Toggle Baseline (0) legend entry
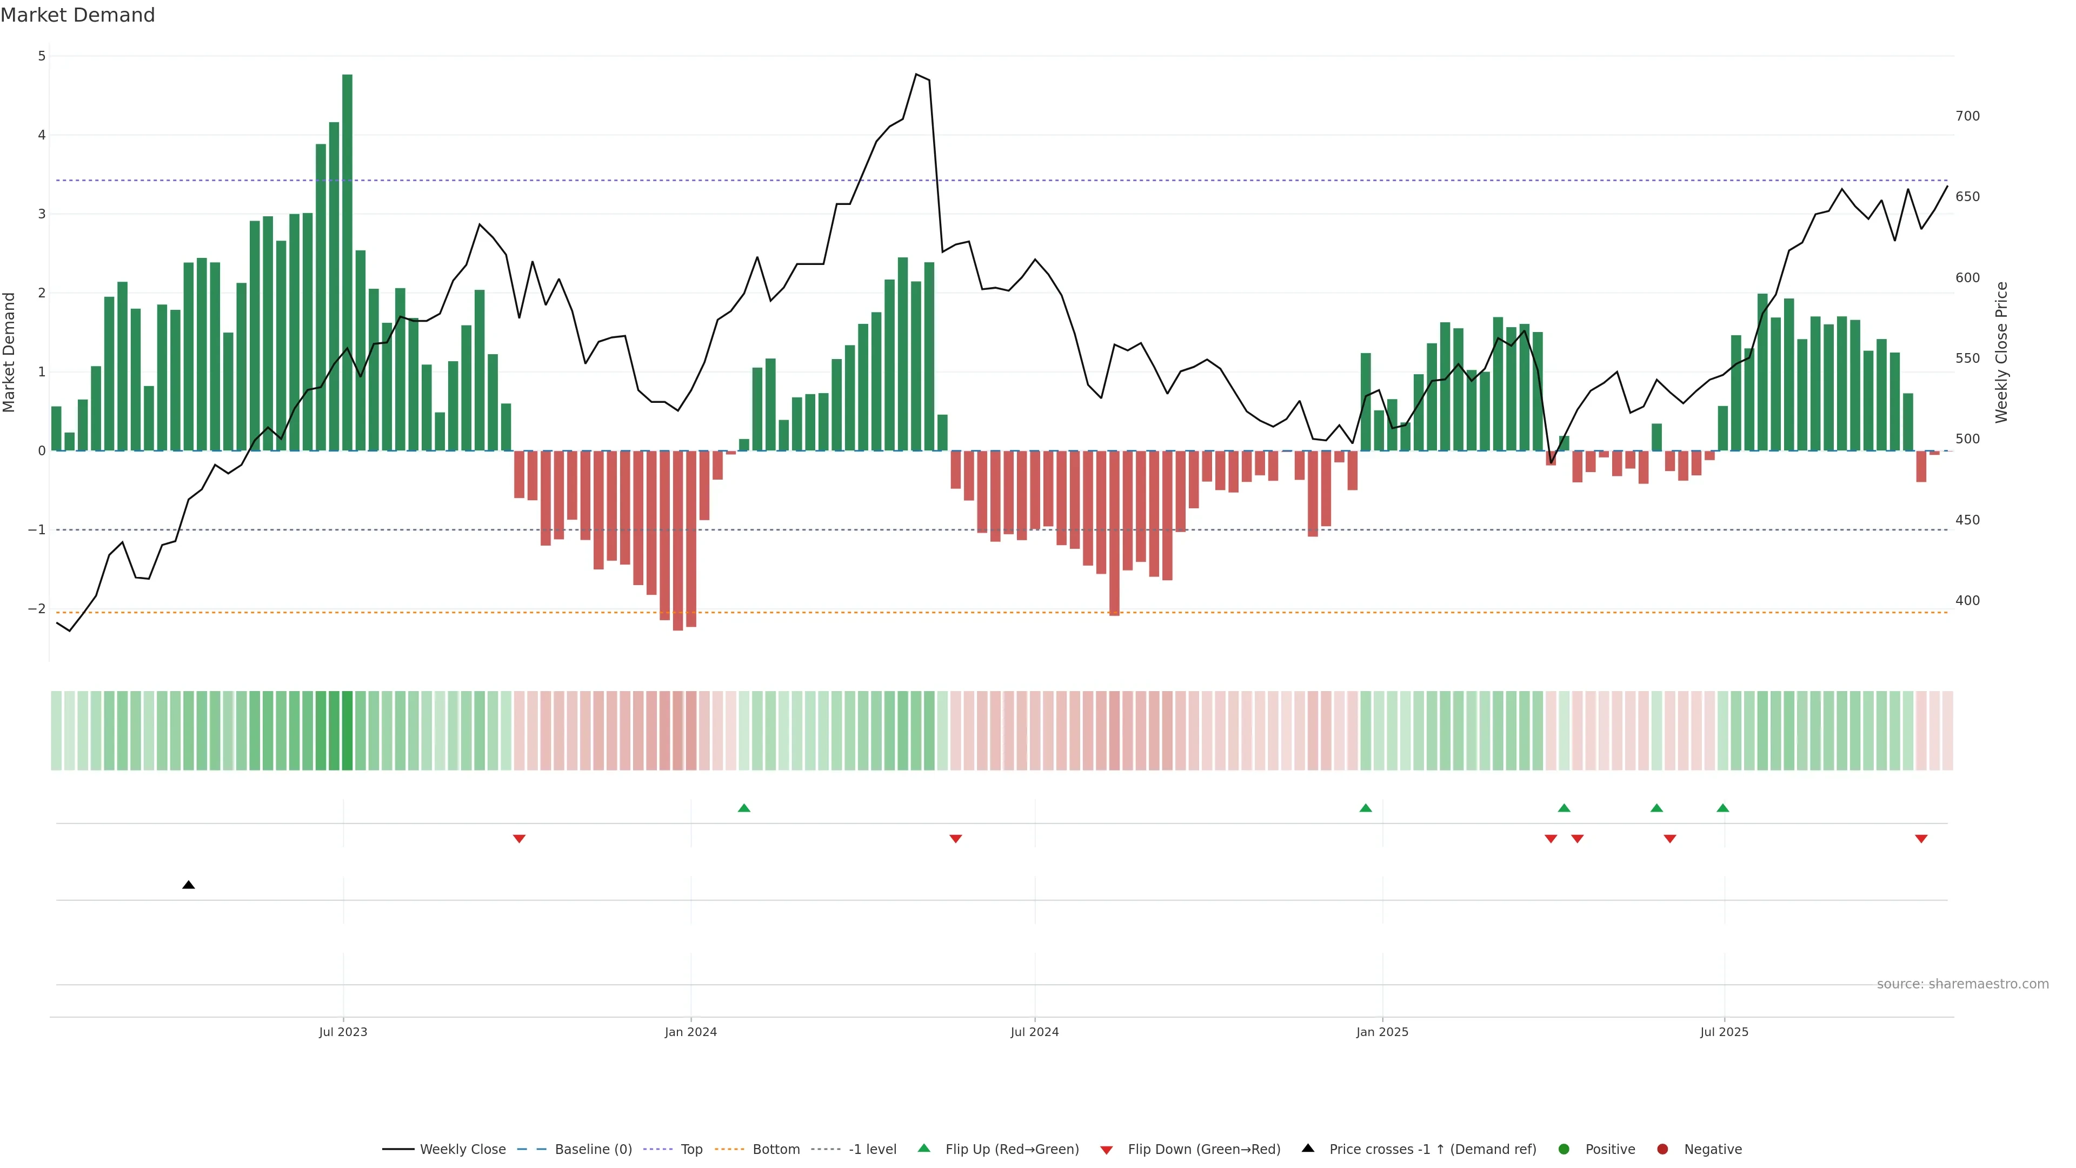The image size is (2076, 1168). point(593,1150)
